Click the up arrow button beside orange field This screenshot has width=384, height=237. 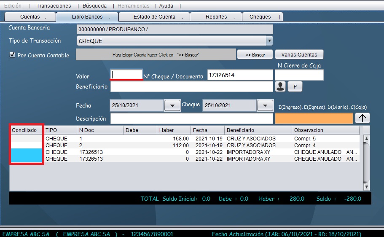pyautogui.click(x=362, y=118)
